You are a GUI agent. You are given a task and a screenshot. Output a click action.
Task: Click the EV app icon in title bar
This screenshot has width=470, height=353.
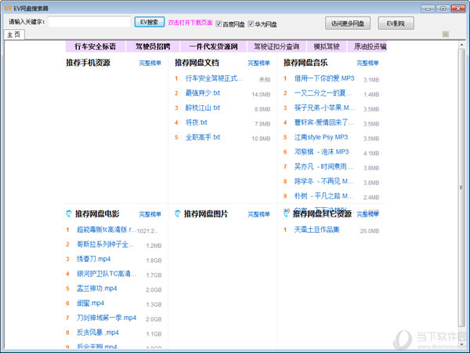coord(7,6)
